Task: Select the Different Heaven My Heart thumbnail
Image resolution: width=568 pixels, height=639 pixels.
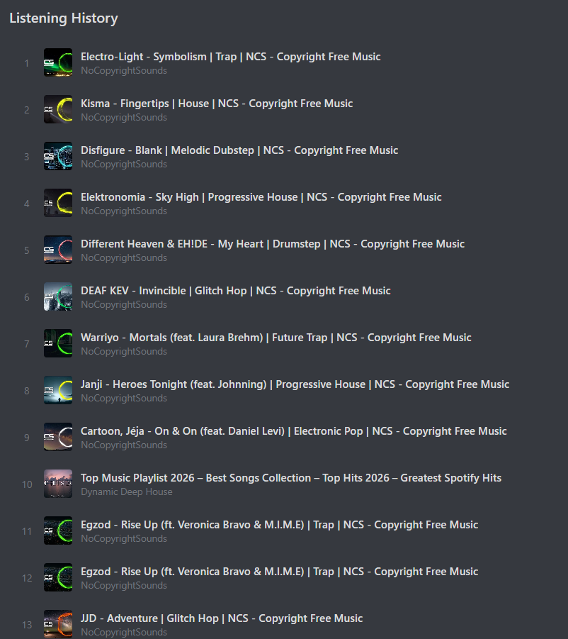Action: pos(58,250)
